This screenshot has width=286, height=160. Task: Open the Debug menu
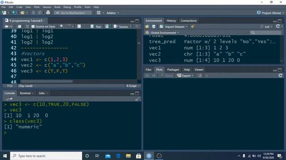[x=67, y=7]
